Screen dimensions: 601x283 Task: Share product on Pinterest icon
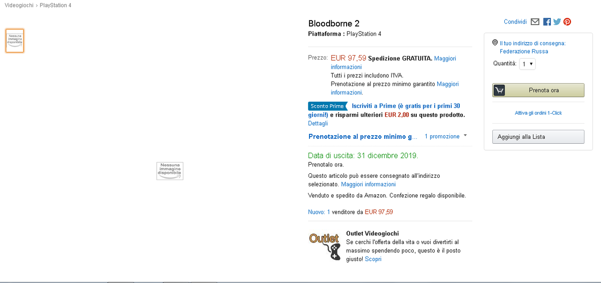pyautogui.click(x=567, y=22)
